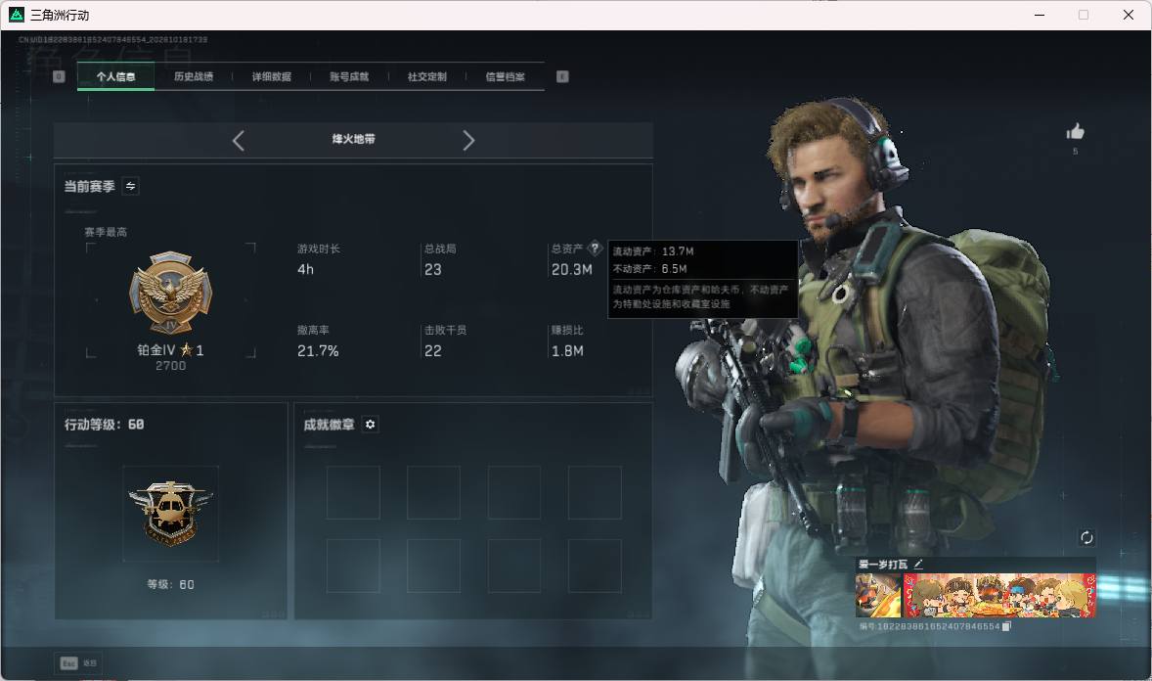The height and width of the screenshot is (681, 1152).
Task: Click the Q key tab-switch icon
Action: [x=60, y=76]
